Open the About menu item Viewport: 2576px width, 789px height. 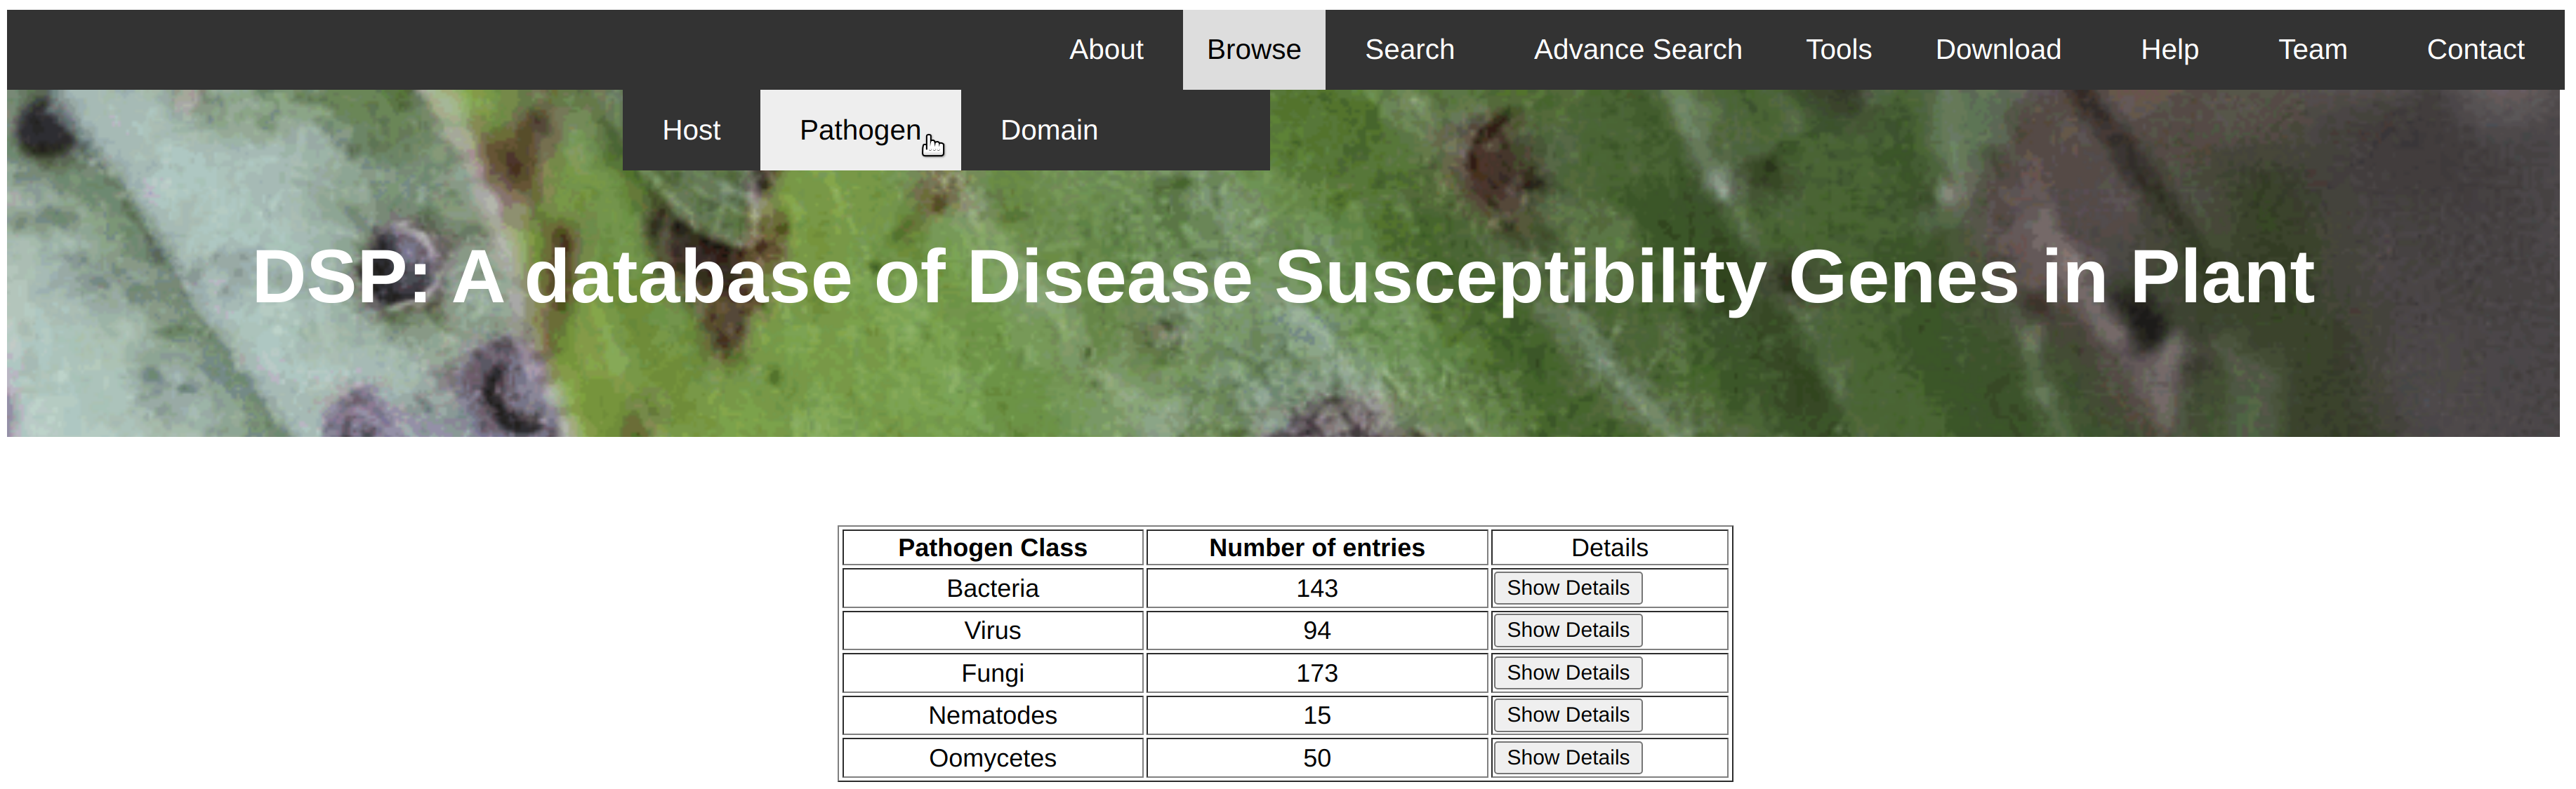coord(1105,49)
